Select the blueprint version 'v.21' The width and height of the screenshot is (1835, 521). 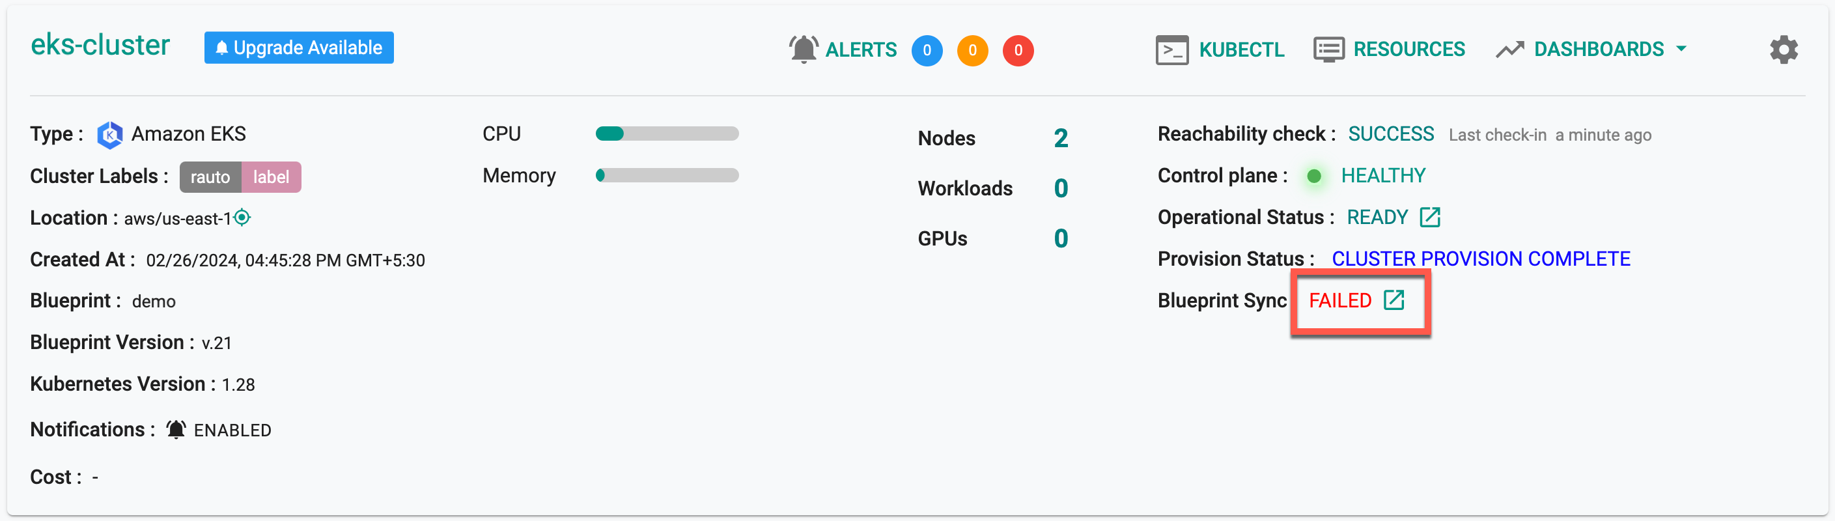217,343
